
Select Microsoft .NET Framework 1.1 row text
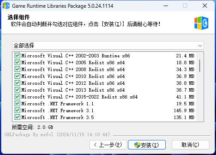click(x=58, y=104)
